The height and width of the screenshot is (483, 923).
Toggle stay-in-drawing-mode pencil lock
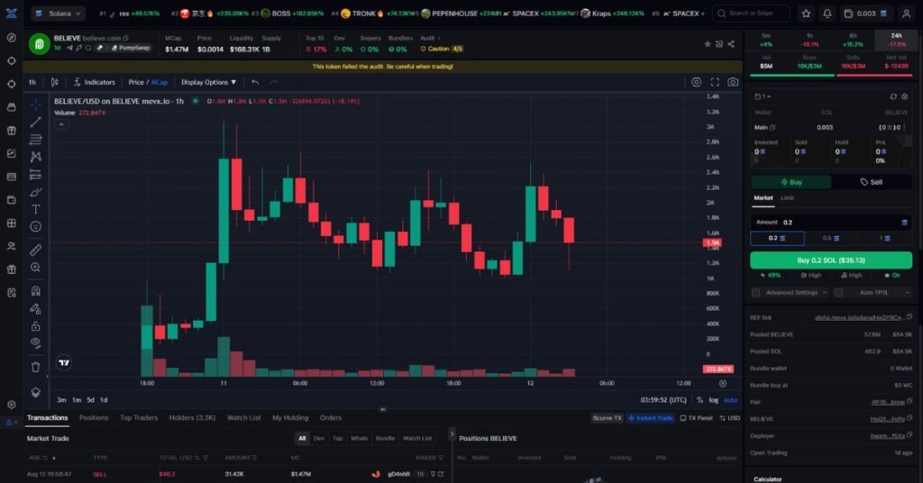pyautogui.click(x=35, y=308)
